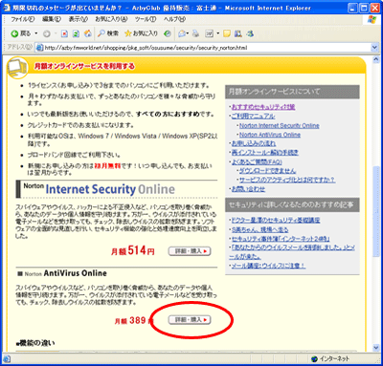Open the Mail envelope icon
Image resolution: width=383 pixels, height=366 pixels.
(182, 33)
